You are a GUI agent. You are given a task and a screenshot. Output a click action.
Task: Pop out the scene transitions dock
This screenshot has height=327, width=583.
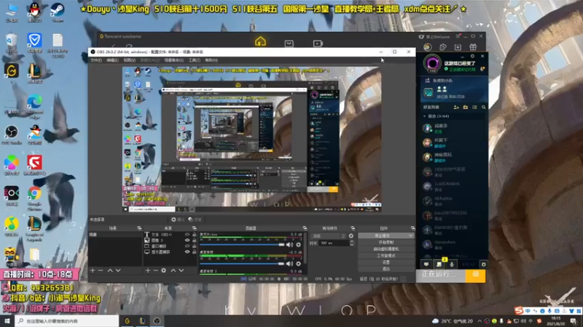[x=353, y=228]
